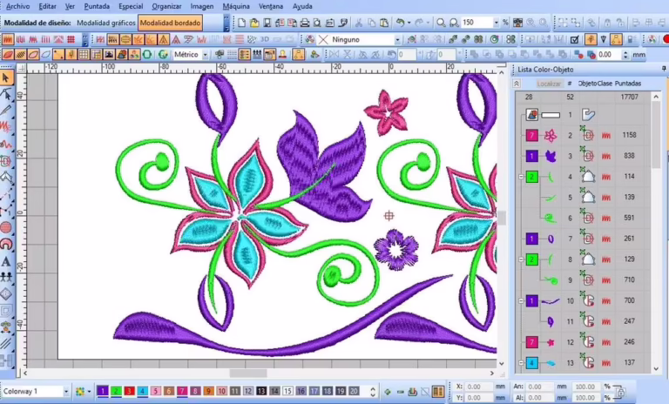Image resolution: width=669 pixels, height=404 pixels.
Task: Select the arrow selection tool in left toolbox
Action: (x=6, y=78)
